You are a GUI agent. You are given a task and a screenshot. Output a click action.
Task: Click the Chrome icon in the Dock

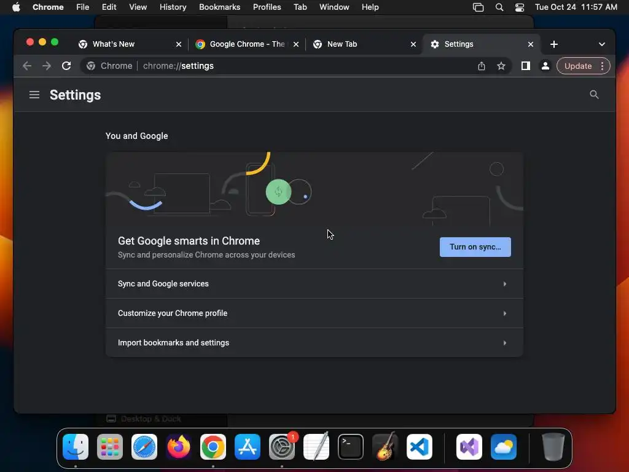213,447
